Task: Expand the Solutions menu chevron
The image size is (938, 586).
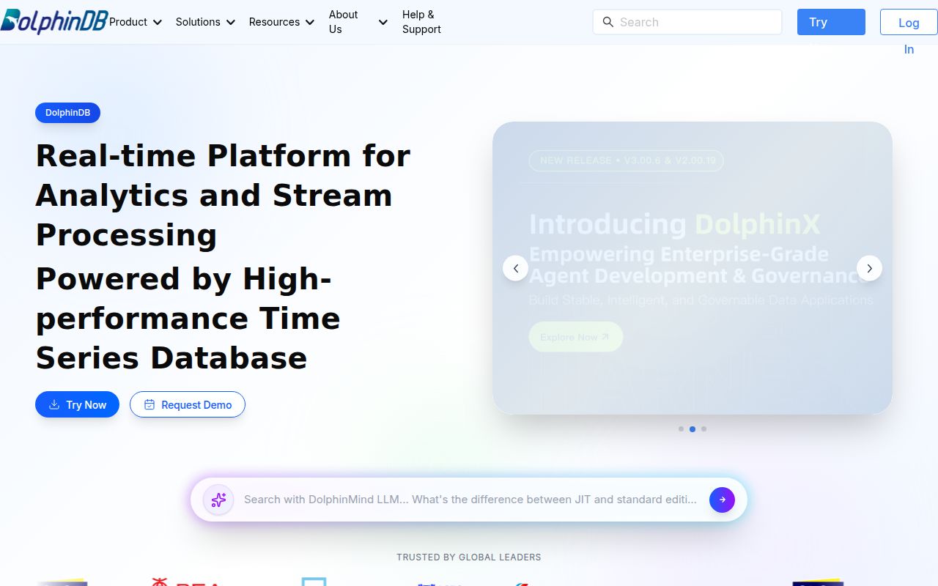Action: [x=230, y=22]
